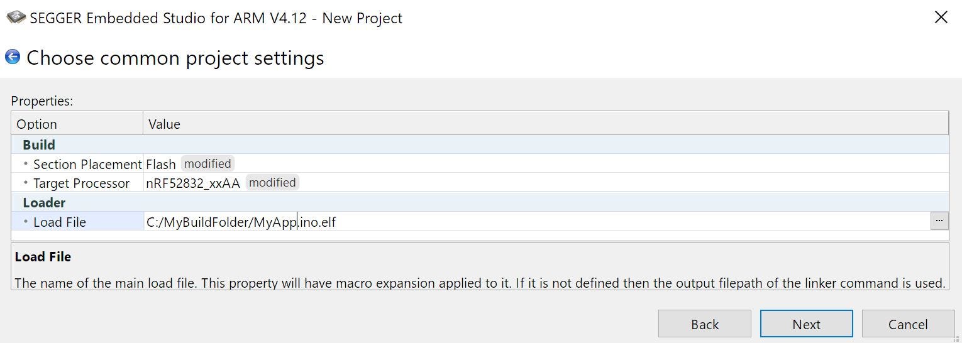Screen dimensions: 962x343
Task: Select the Load File option label
Action: click(x=59, y=222)
